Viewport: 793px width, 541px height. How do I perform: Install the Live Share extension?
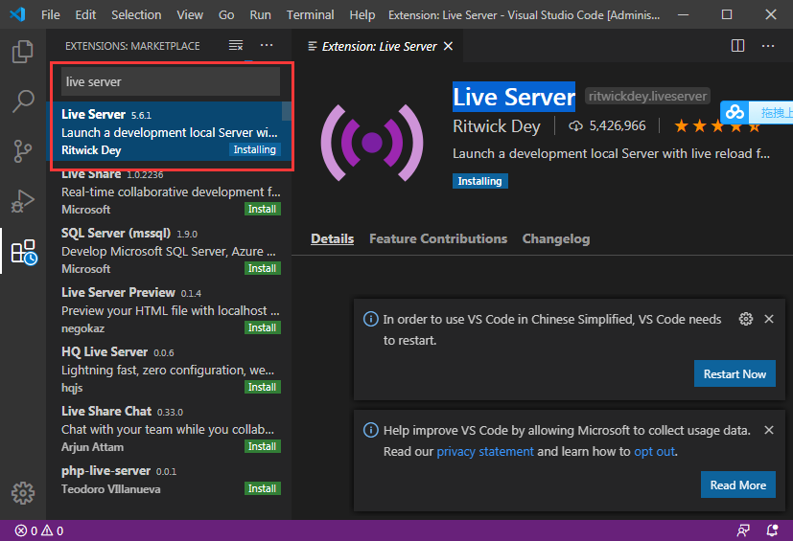tap(262, 209)
